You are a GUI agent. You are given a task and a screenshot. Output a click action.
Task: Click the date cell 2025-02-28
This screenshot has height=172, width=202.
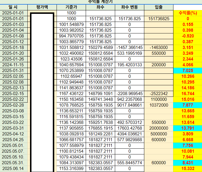pyautogui.click(x=14, y=105)
